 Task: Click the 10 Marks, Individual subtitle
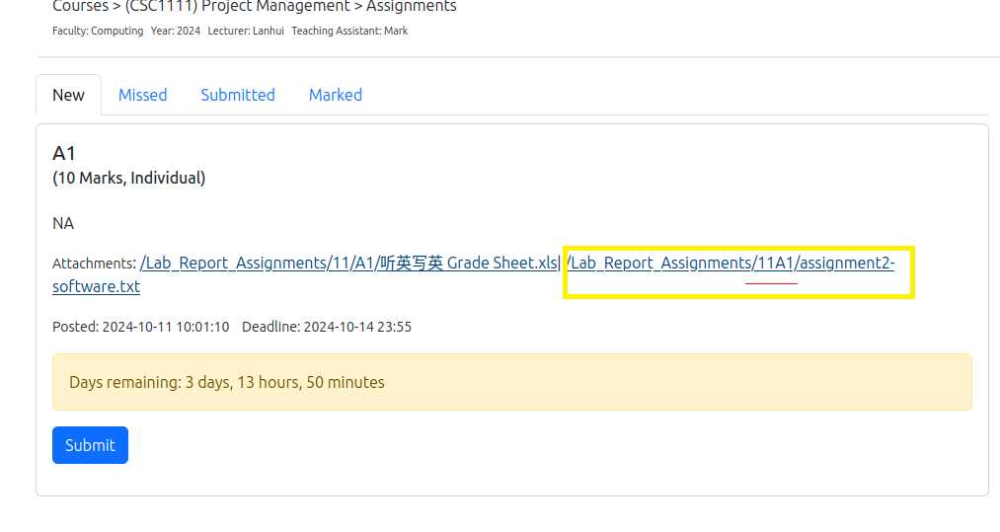pos(128,179)
